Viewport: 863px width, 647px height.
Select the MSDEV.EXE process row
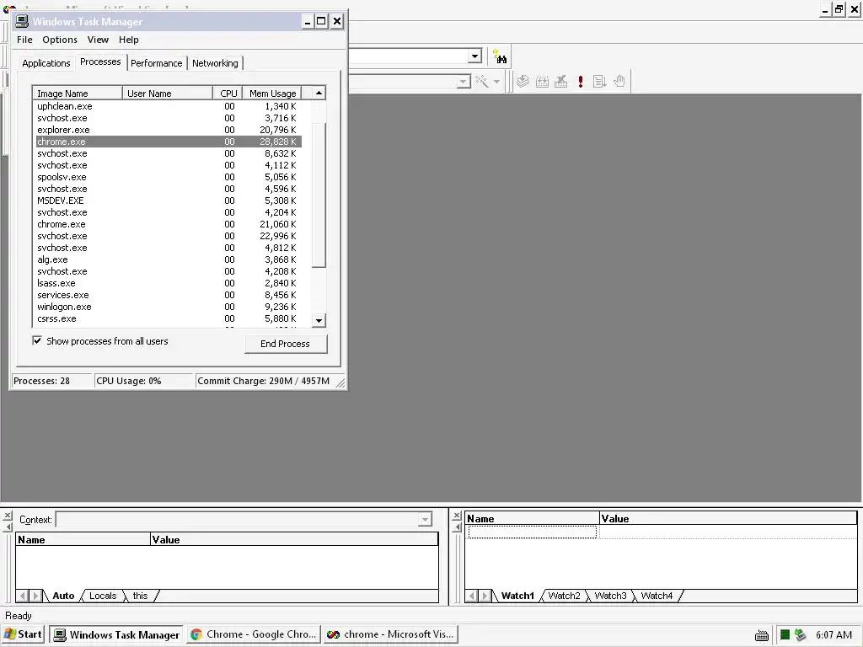168,201
